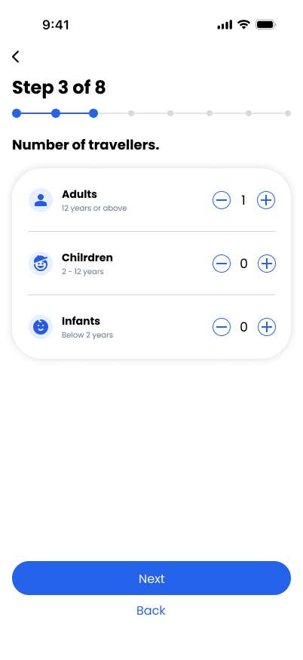Jump to the last step dot
The image size is (303, 660).
pos(288,113)
